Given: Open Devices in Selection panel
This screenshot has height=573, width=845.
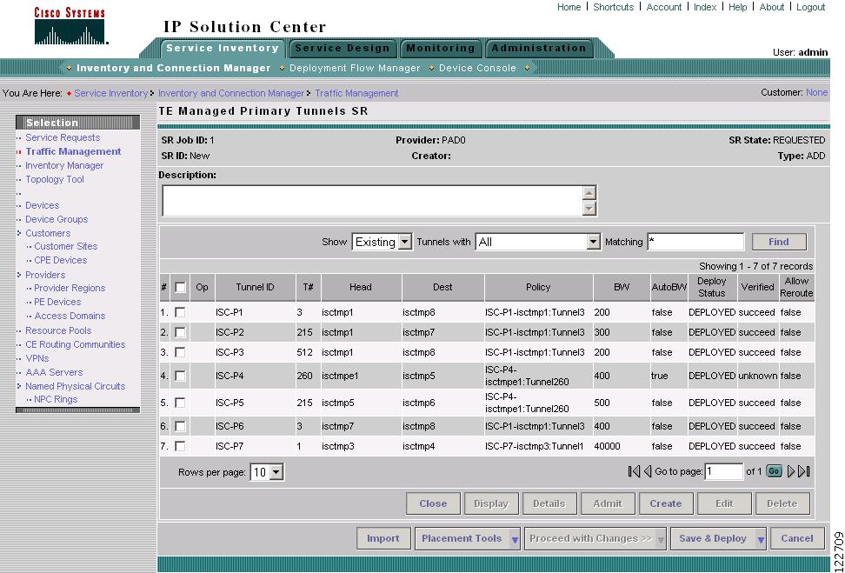Looking at the screenshot, I should click(x=42, y=205).
